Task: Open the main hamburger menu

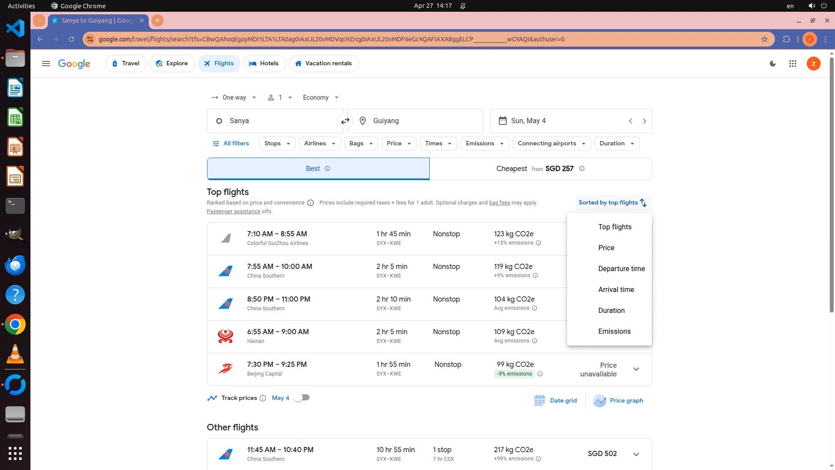Action: pos(46,64)
